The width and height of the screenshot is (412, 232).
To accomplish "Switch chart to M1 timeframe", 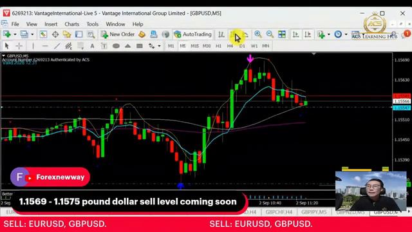I will (x=171, y=46).
